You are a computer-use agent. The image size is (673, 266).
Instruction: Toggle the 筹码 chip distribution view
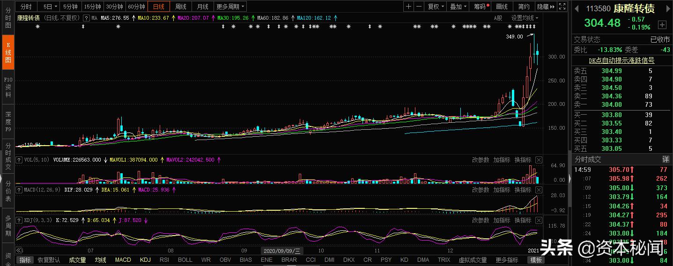point(481,7)
